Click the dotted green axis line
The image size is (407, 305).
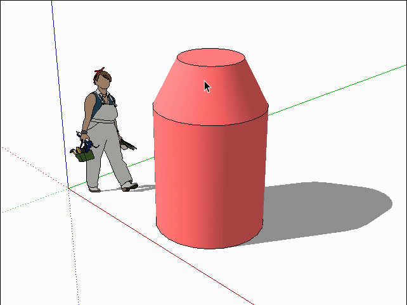(x=32, y=201)
